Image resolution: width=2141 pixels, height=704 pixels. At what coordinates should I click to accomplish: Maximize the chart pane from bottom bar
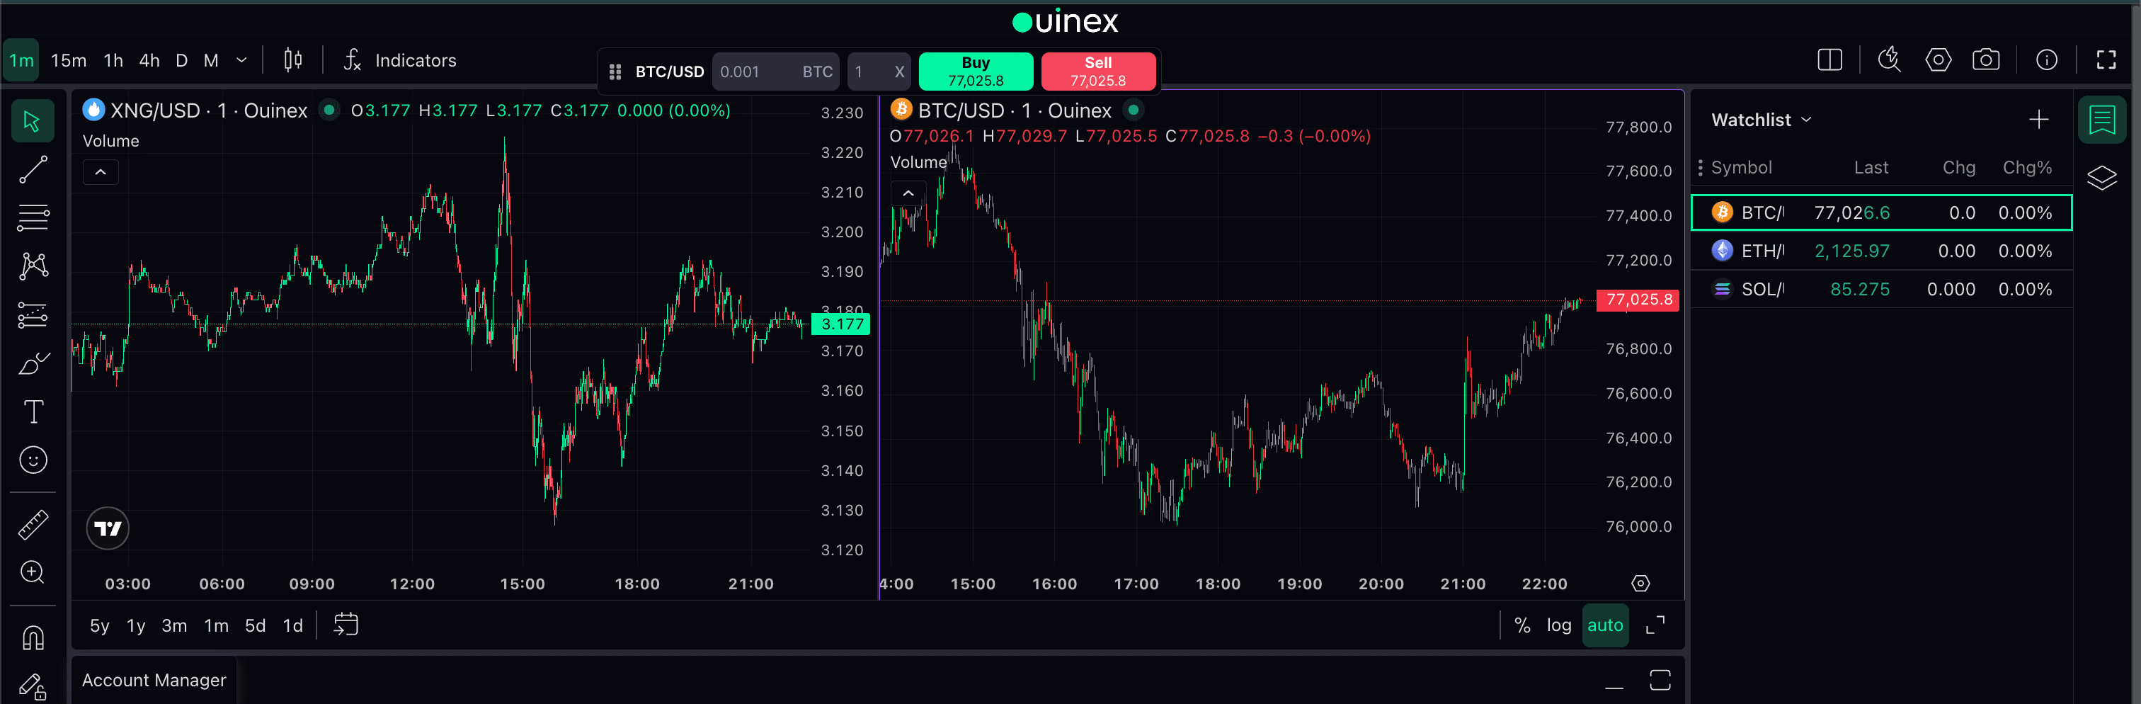(x=1655, y=625)
